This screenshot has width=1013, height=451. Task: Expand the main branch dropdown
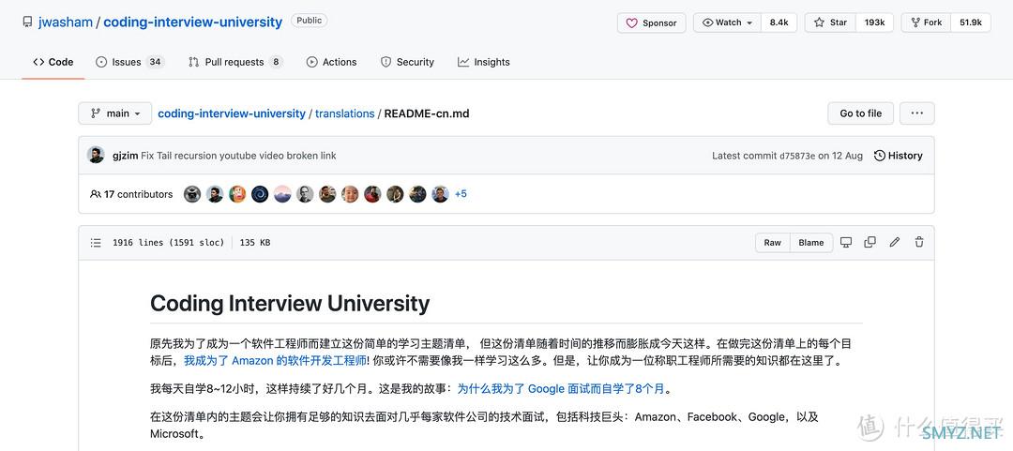tap(115, 113)
